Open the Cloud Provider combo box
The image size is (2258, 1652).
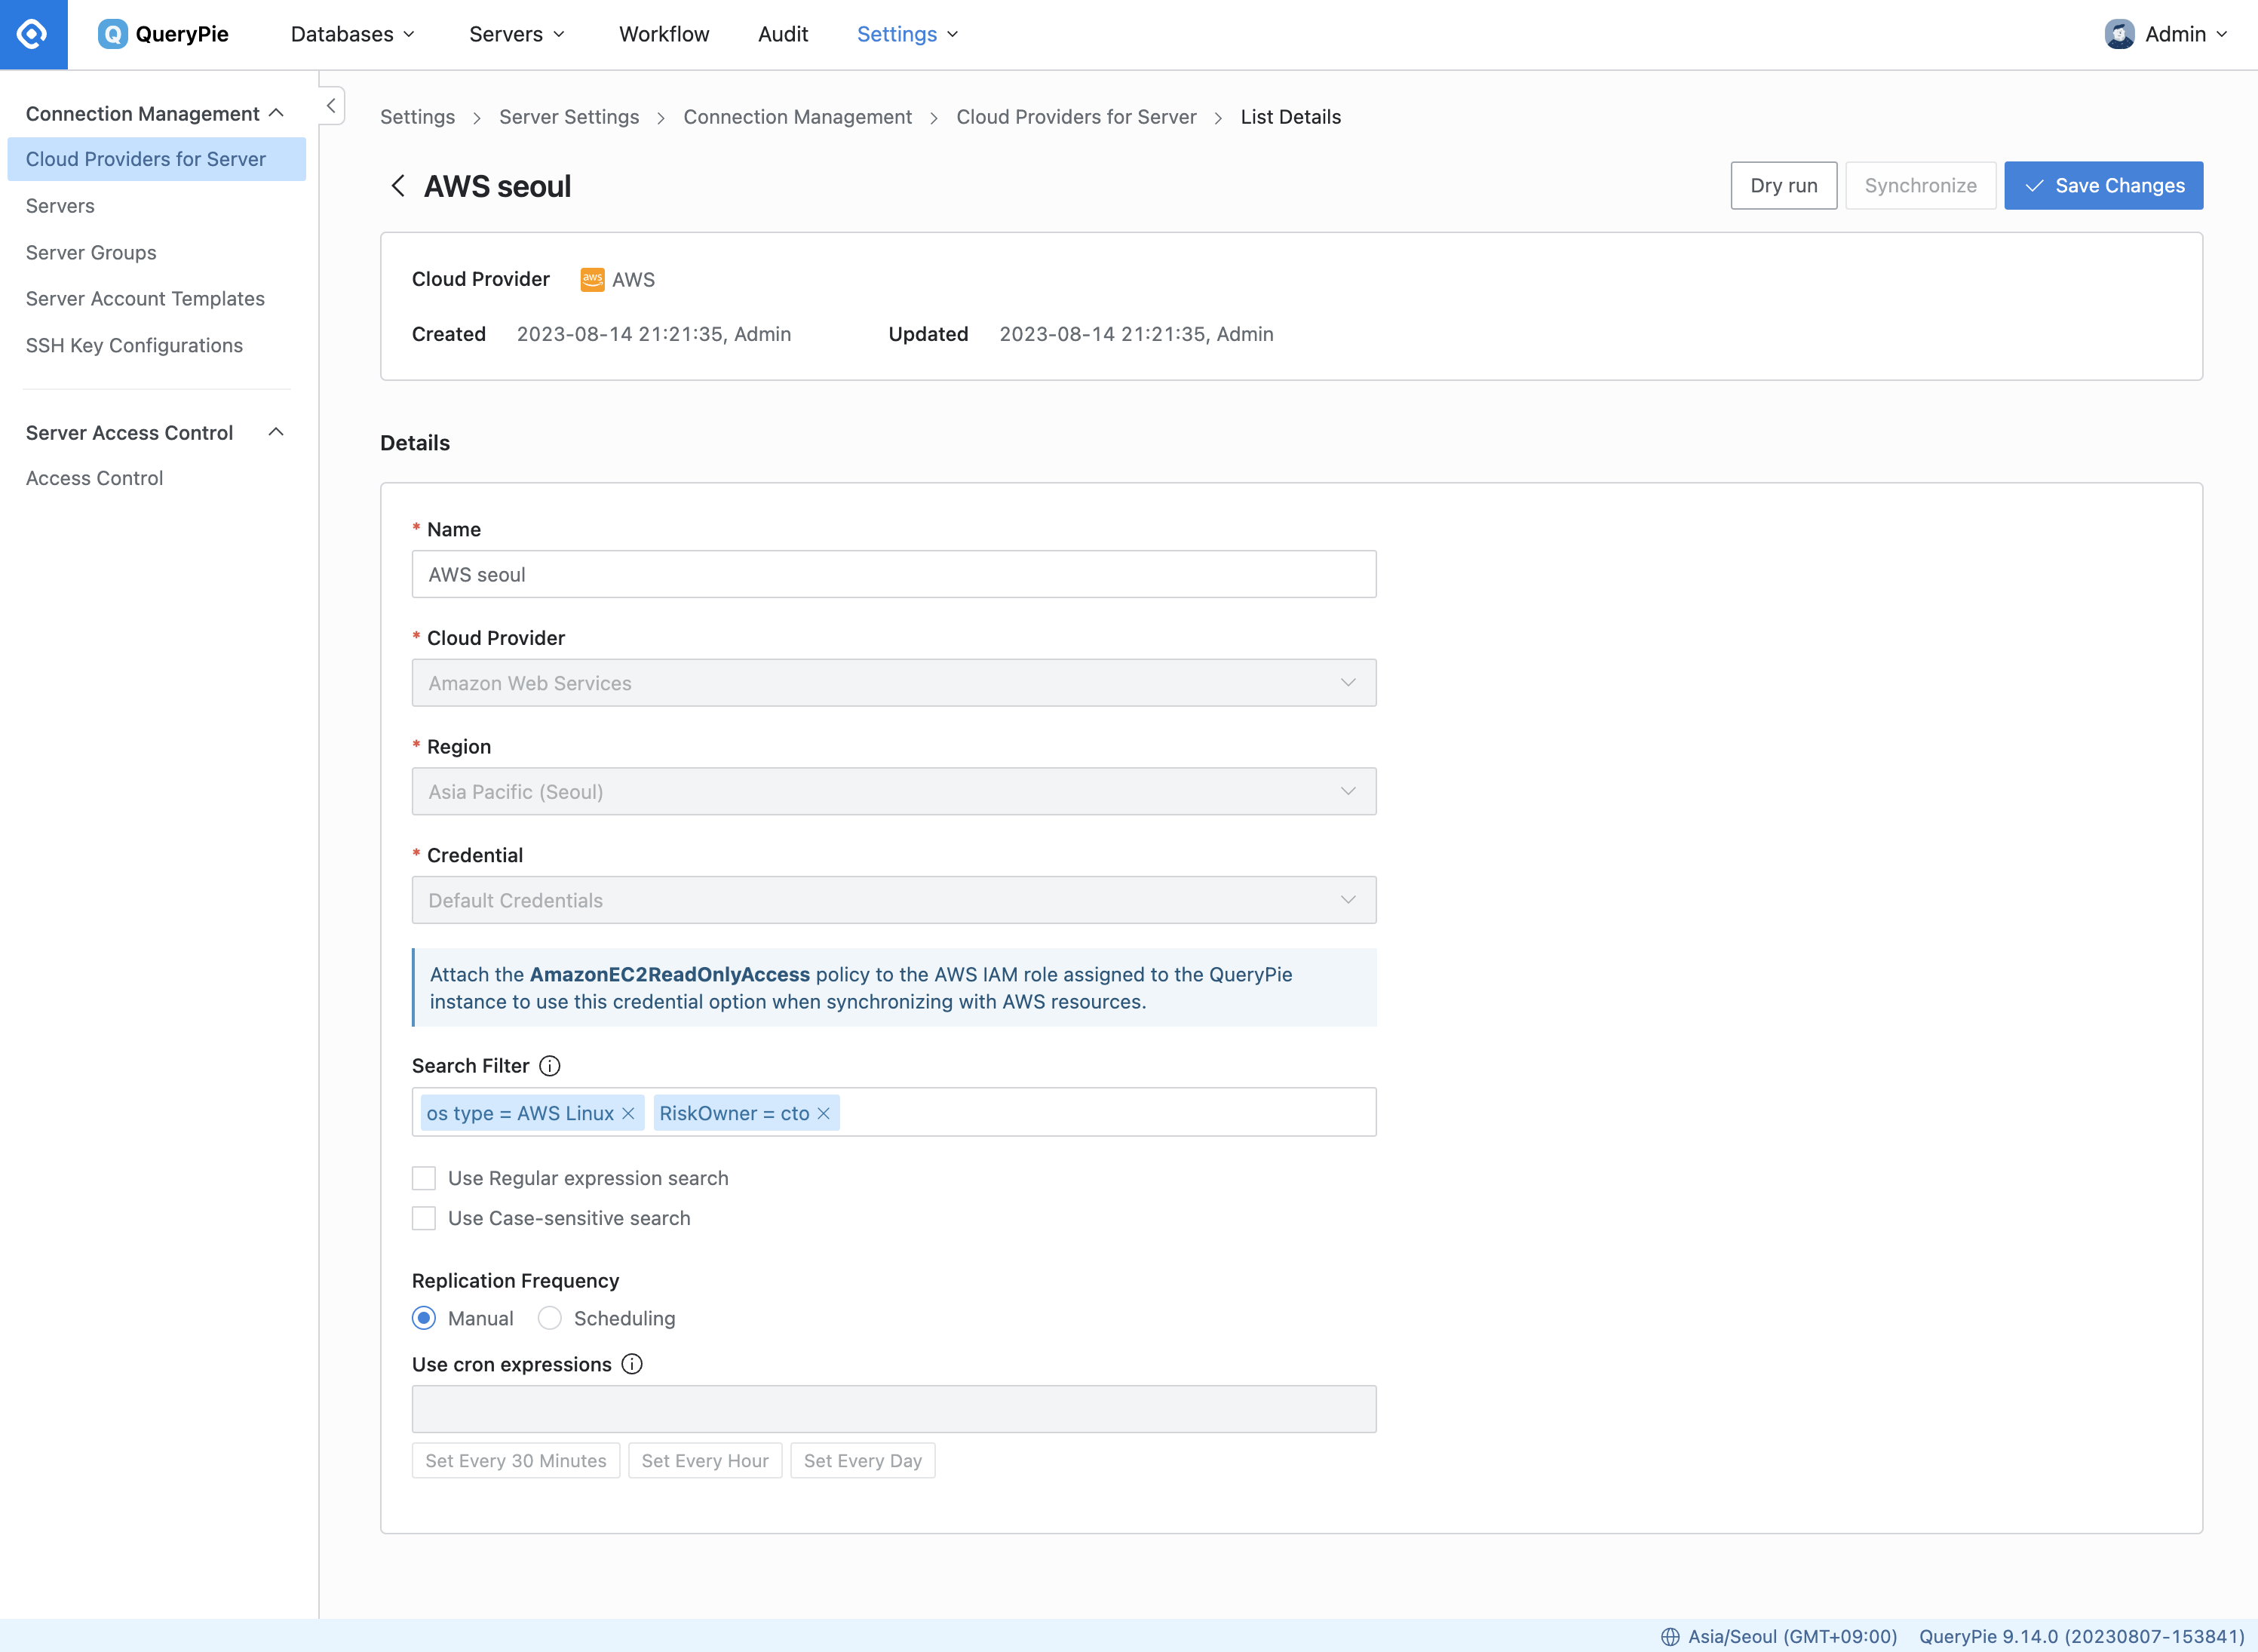click(894, 683)
